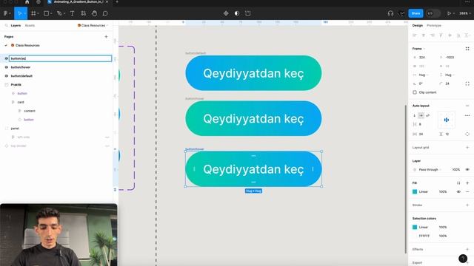The image size is (474, 266).
Task: Toggle layer visibility eye in Layer section
Action: [467, 169]
